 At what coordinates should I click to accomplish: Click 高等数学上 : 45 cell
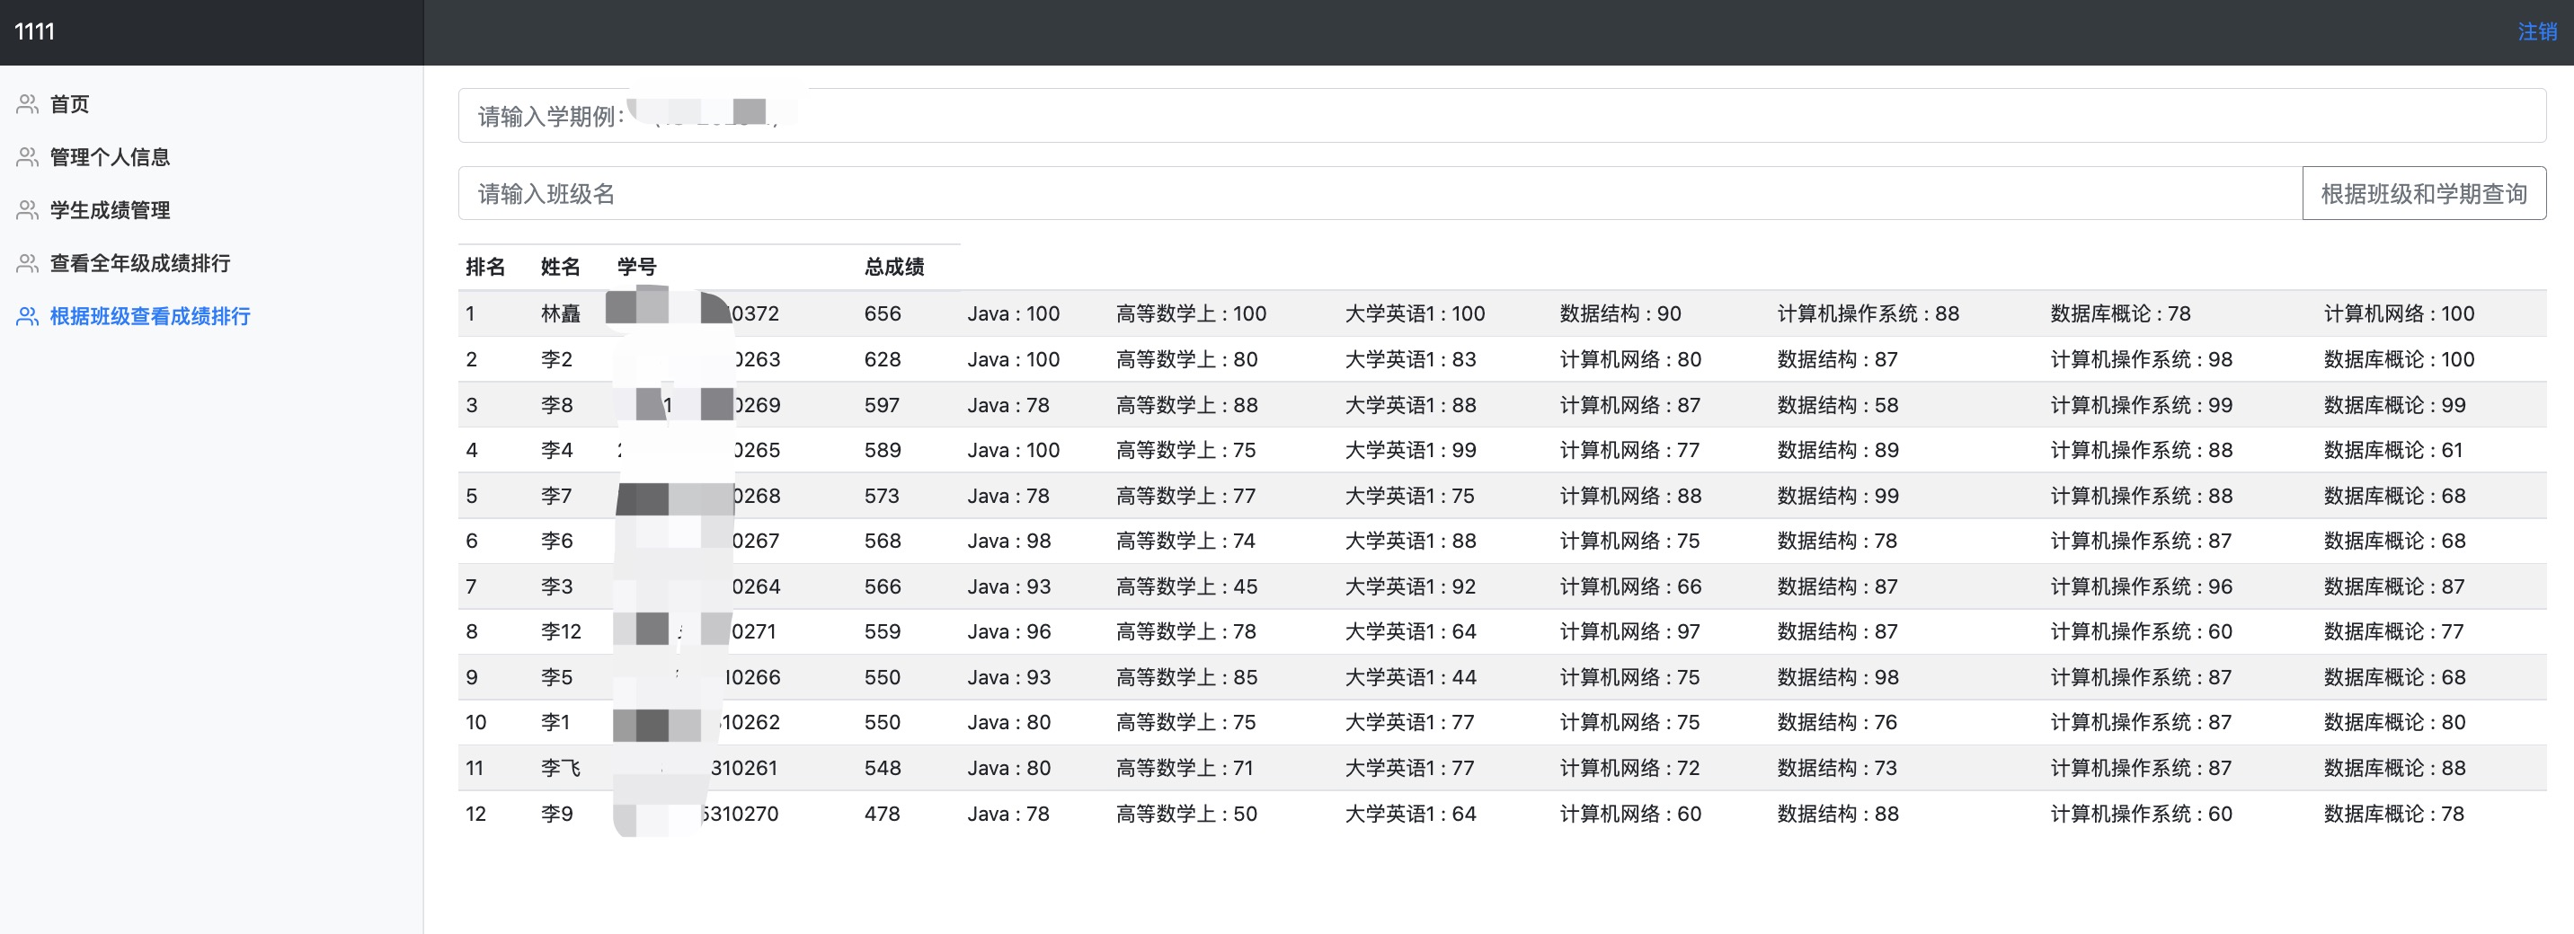tap(1187, 587)
